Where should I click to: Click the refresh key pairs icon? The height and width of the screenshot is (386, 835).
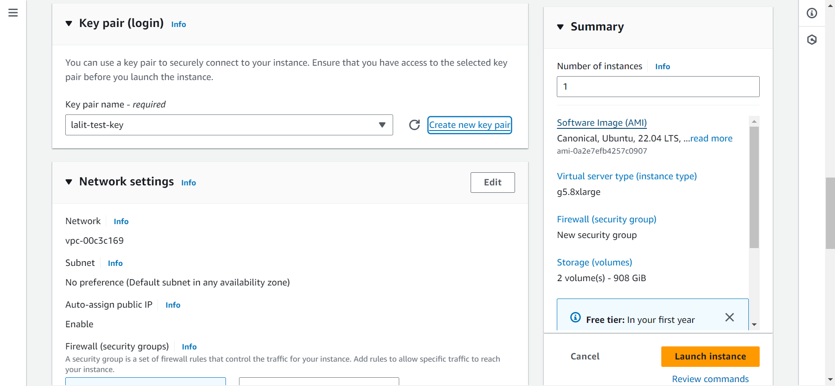(414, 125)
